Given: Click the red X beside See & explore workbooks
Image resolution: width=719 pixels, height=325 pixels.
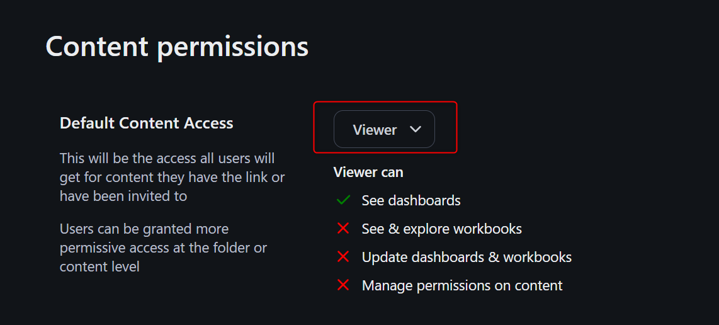Looking at the screenshot, I should click(343, 229).
